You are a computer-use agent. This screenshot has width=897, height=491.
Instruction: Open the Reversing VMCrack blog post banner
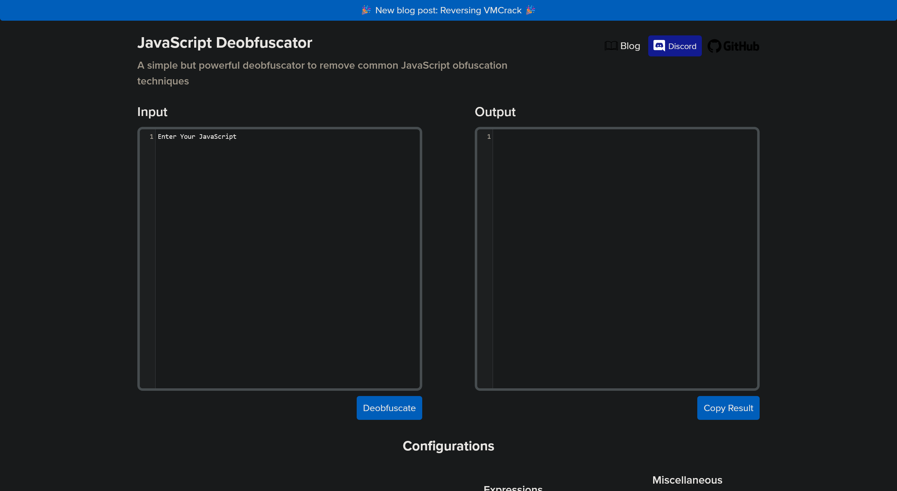[448, 10]
